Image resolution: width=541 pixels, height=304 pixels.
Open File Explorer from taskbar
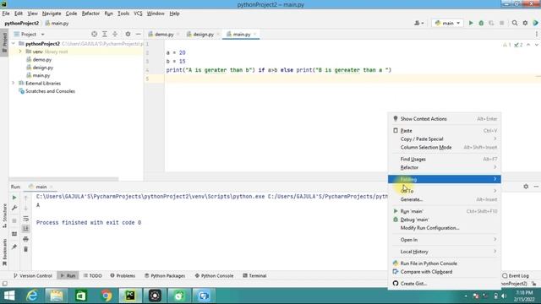pyautogui.click(x=57, y=296)
